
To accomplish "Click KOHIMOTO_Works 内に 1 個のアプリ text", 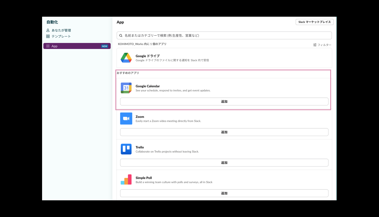I will click(142, 44).
